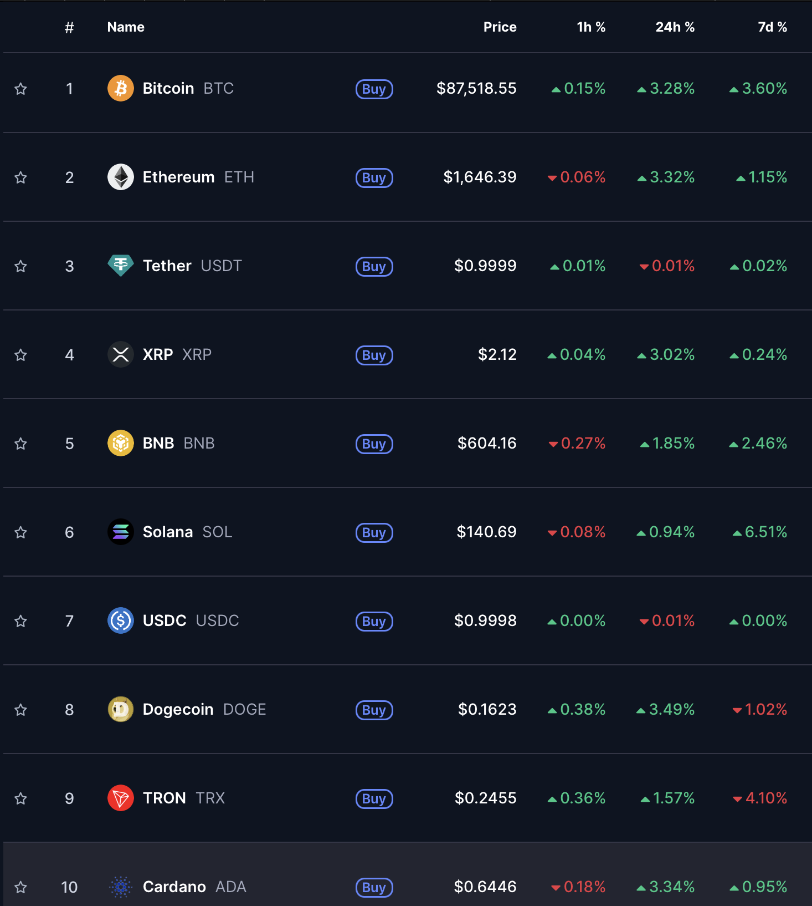This screenshot has height=906, width=812.
Task: Sort by the # rank column header
Action: coord(69,28)
